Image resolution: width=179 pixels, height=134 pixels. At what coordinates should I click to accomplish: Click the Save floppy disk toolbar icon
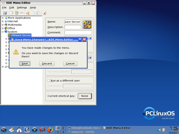point(5,13)
